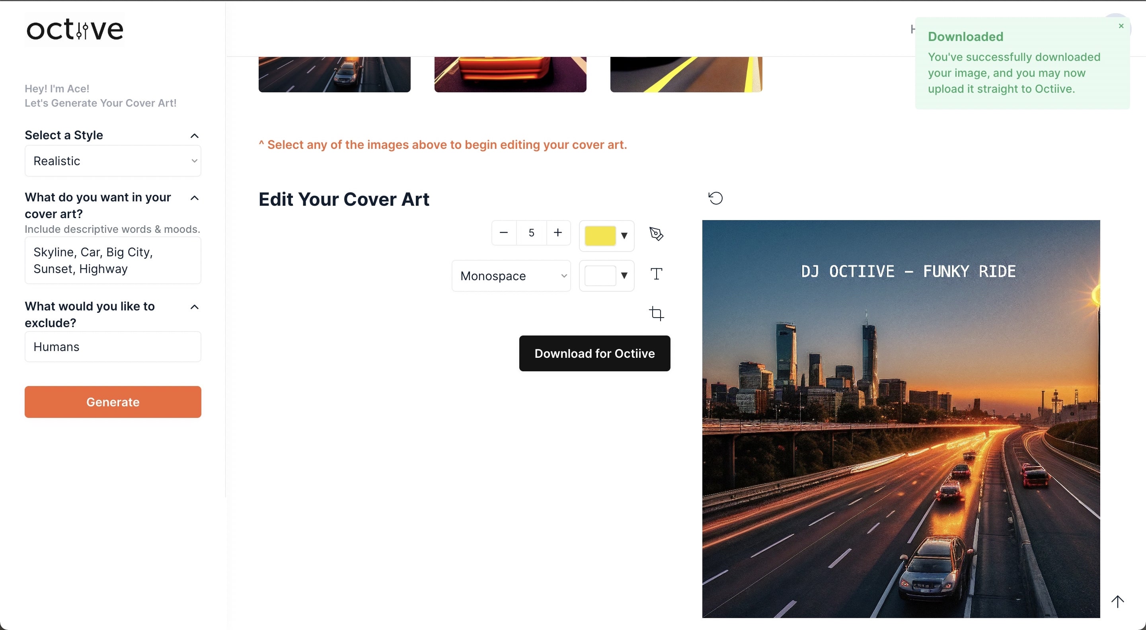Click the scroll-to-top arrow
The image size is (1146, 630).
pos(1118,601)
